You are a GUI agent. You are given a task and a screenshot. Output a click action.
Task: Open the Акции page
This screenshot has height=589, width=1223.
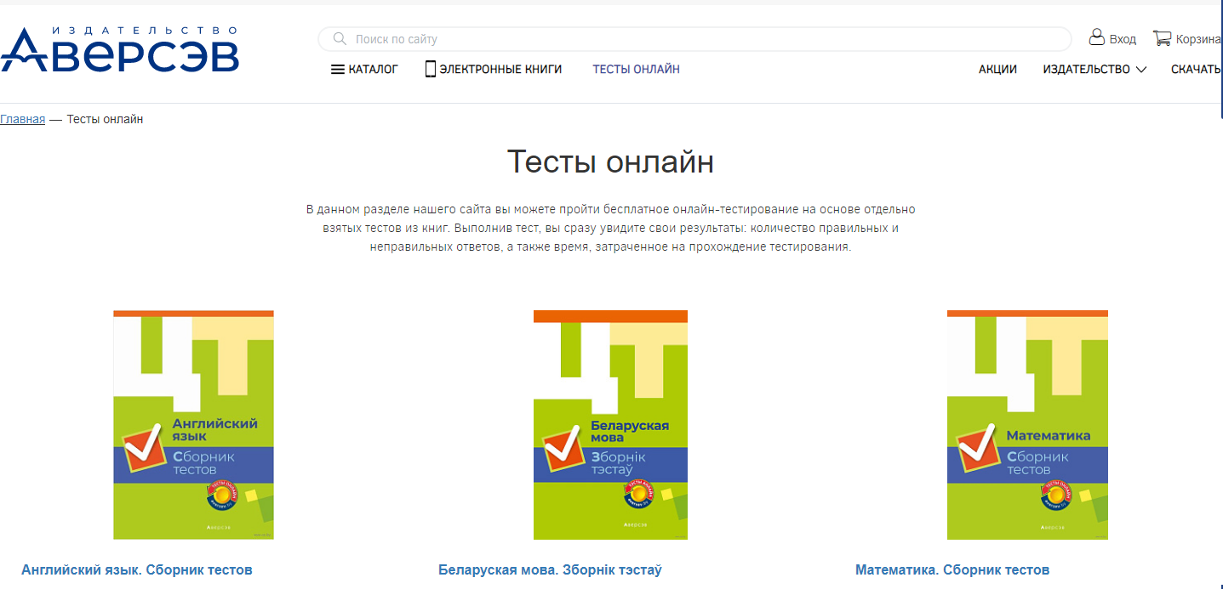(x=997, y=70)
